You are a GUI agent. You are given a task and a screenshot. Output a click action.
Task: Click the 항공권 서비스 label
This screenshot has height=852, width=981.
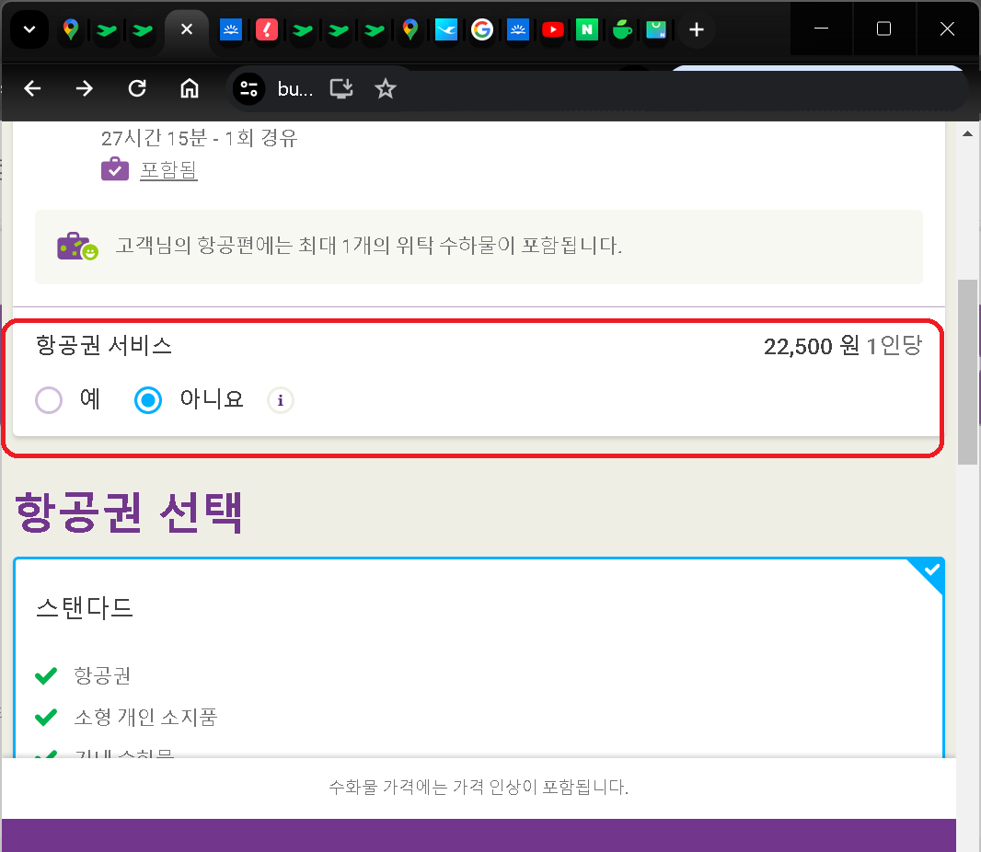click(x=104, y=345)
